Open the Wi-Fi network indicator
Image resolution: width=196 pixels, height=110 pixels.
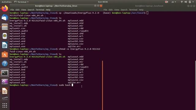(182, 2)
